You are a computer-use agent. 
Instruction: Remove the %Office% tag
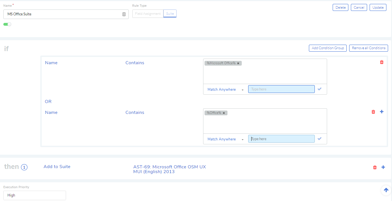(224, 113)
